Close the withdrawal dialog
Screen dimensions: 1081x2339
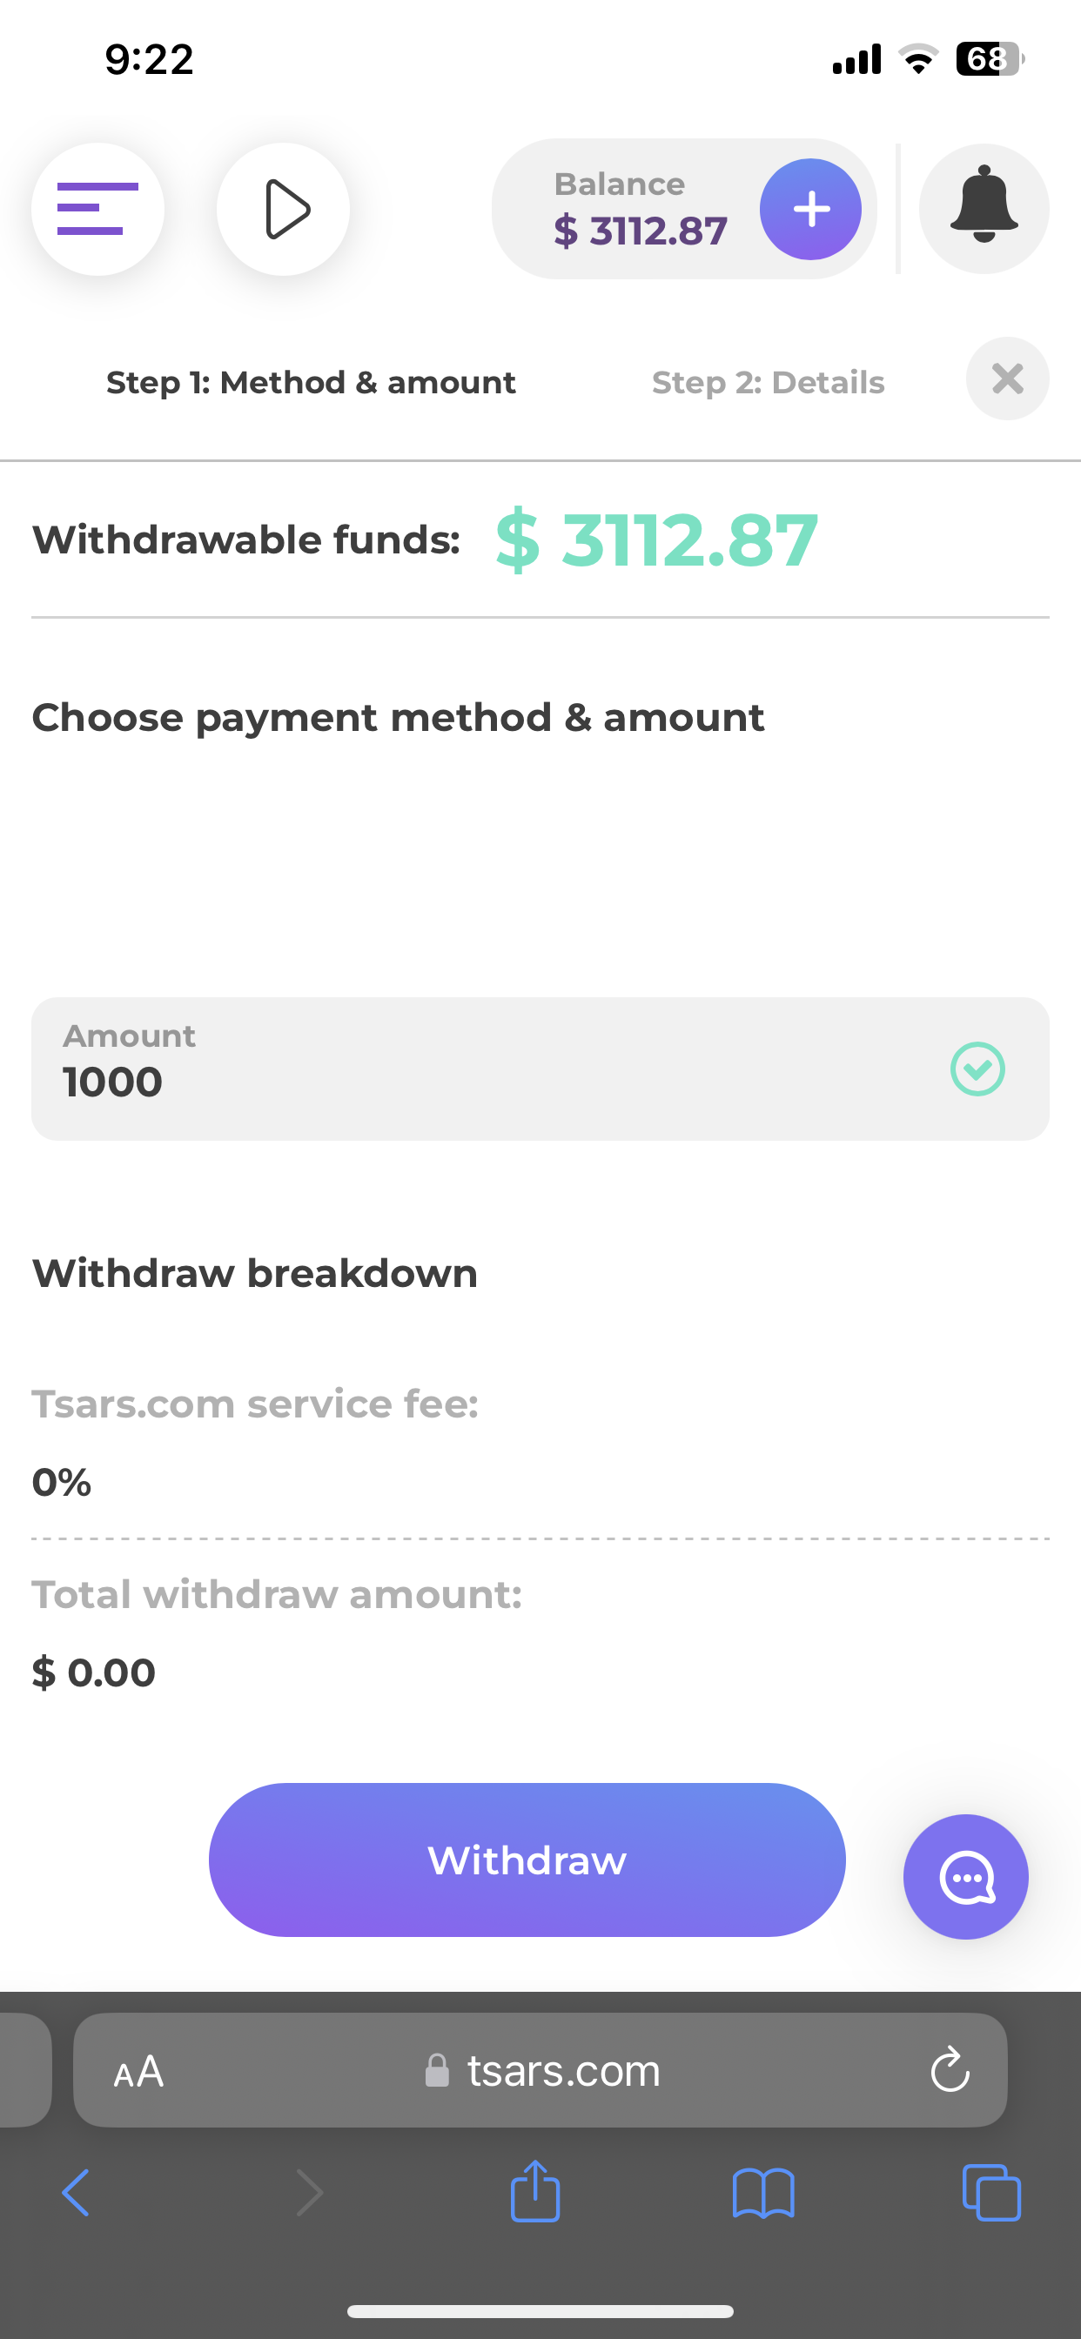1007,379
